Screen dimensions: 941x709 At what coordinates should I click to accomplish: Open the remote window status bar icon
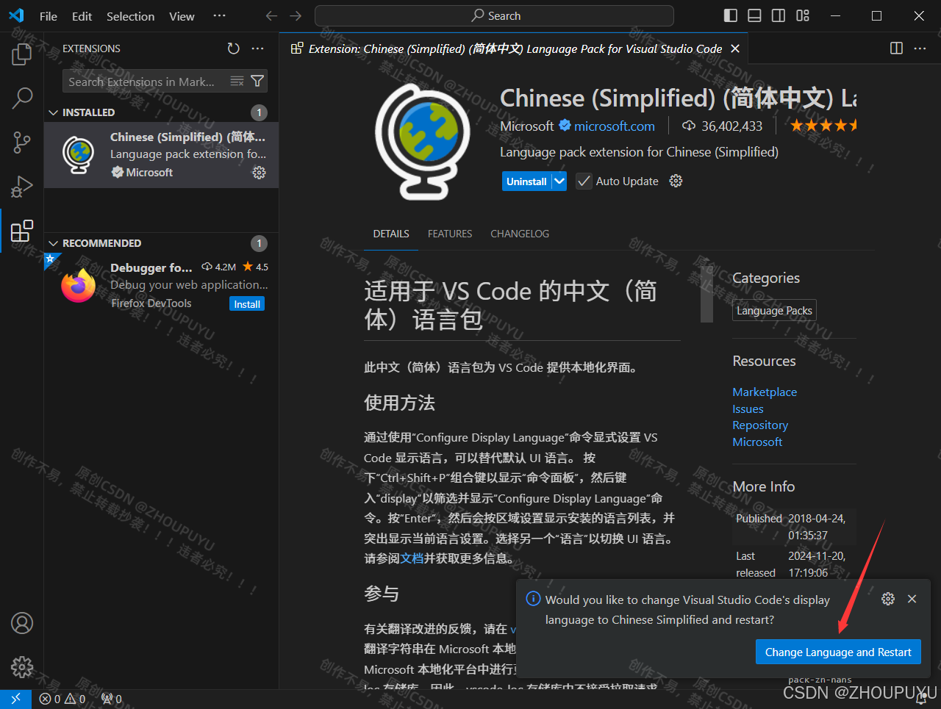[x=15, y=699]
